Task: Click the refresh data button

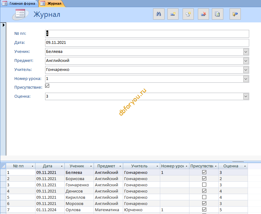Action: (x=217, y=14)
